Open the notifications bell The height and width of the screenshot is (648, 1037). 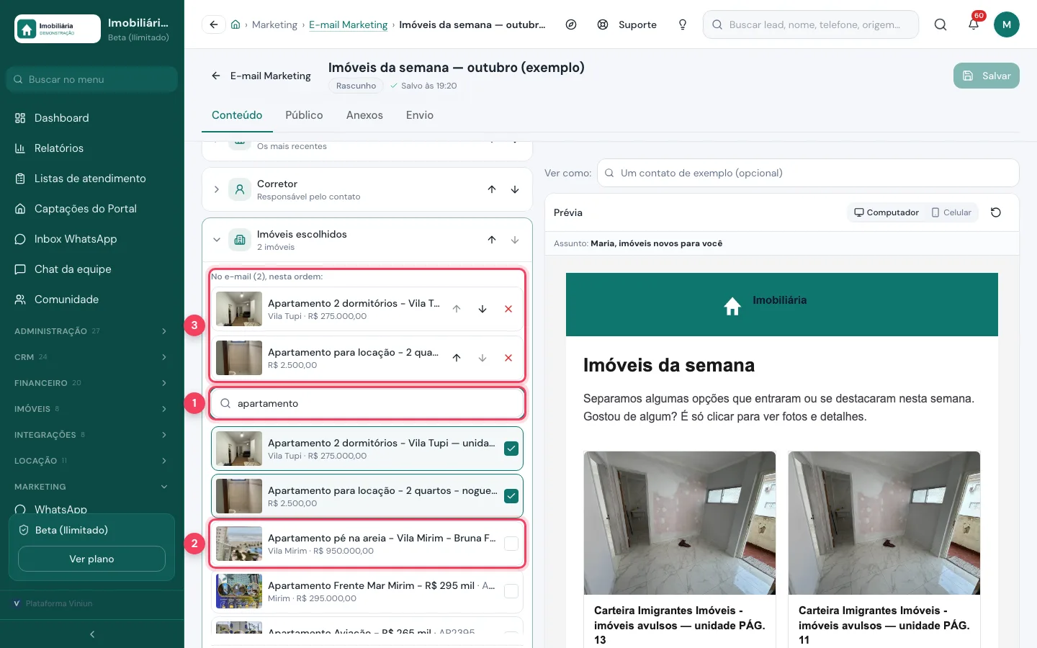point(974,24)
